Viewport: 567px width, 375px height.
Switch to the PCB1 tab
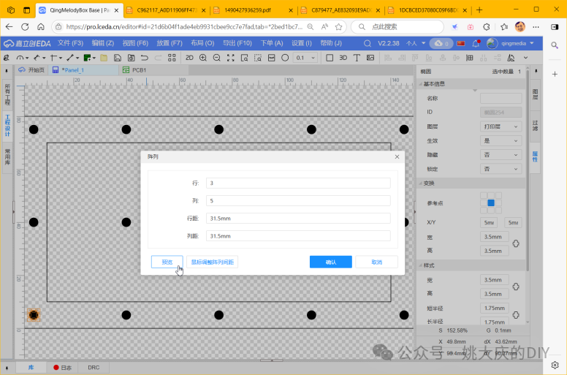point(138,71)
